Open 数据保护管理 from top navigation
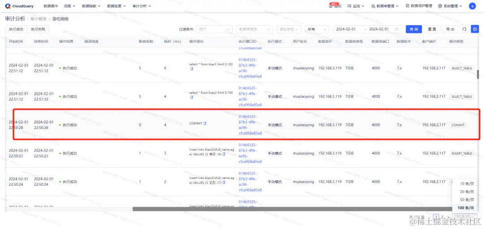Viewport: 484px width, 229px height. pyautogui.click(x=419, y=6)
